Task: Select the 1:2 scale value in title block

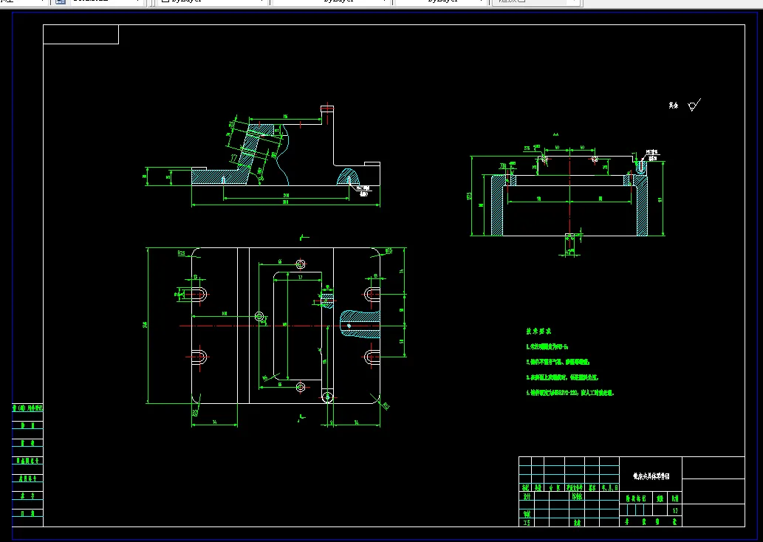Action: point(675,510)
